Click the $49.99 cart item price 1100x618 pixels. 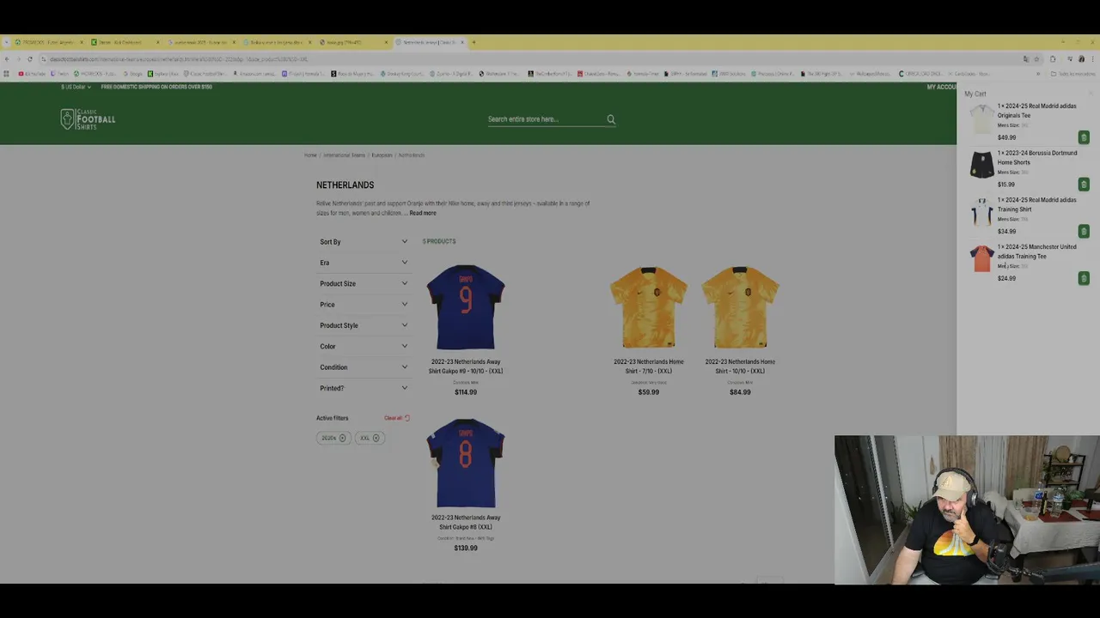1006,137
